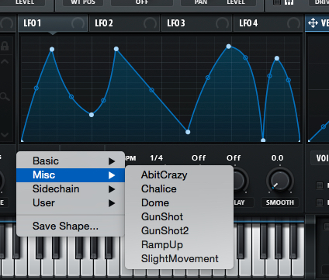Image resolution: width=329 pixels, height=280 pixels.
Task: Click the 1/4 rate value
Action: point(157,157)
